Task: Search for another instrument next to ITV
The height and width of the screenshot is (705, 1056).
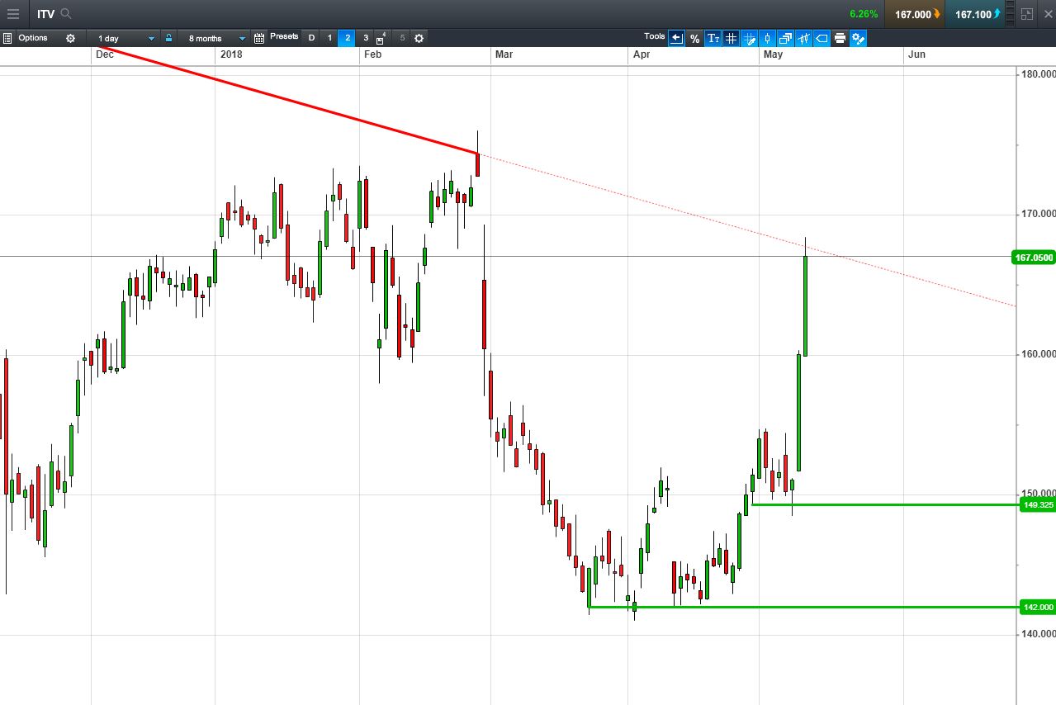Action: (66, 14)
